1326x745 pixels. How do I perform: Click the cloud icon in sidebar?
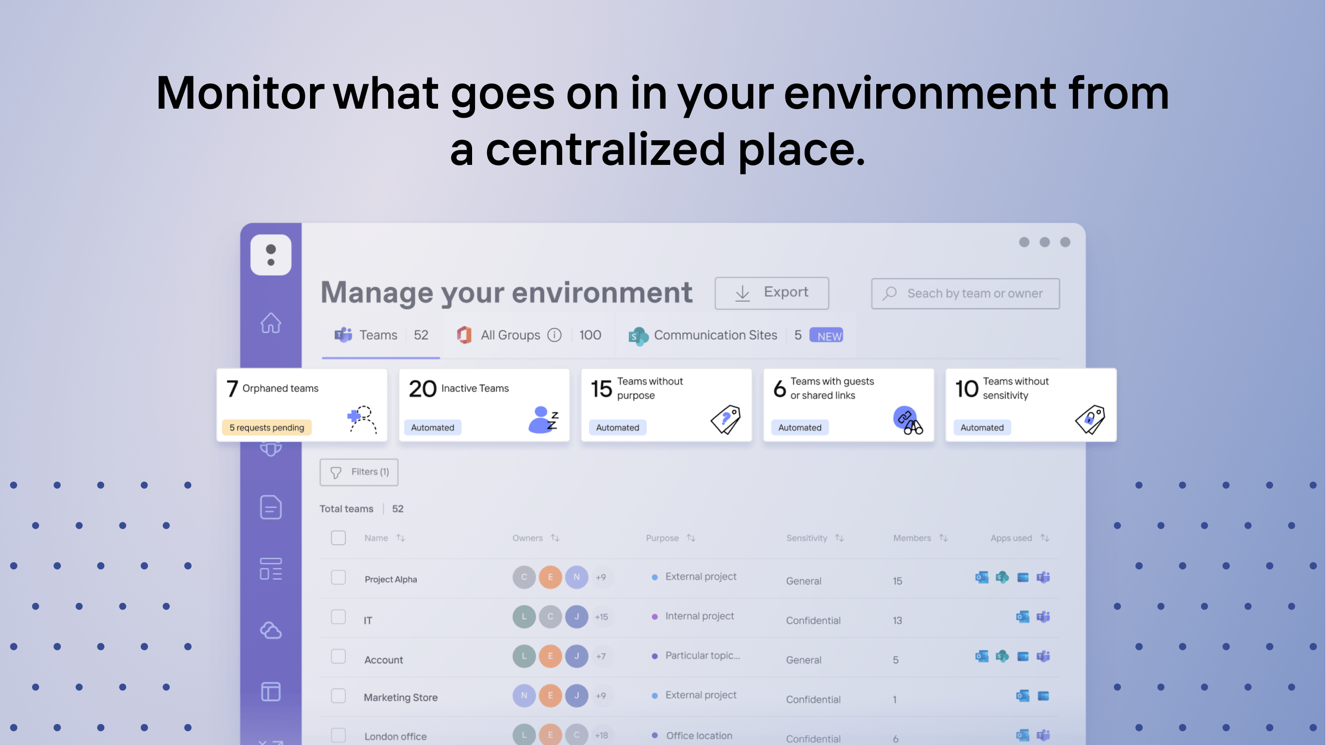coord(270,630)
